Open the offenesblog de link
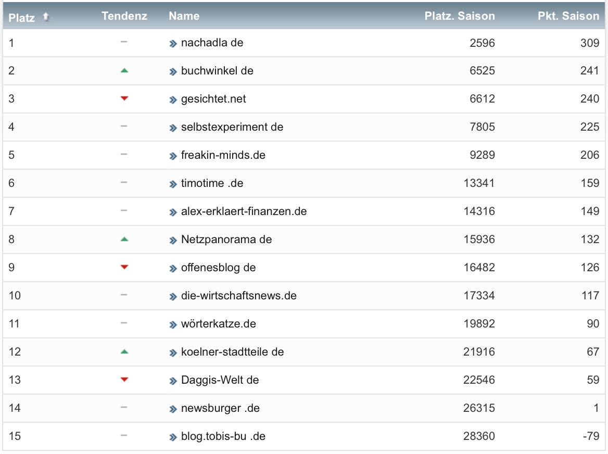This screenshot has width=608, height=454. [218, 268]
